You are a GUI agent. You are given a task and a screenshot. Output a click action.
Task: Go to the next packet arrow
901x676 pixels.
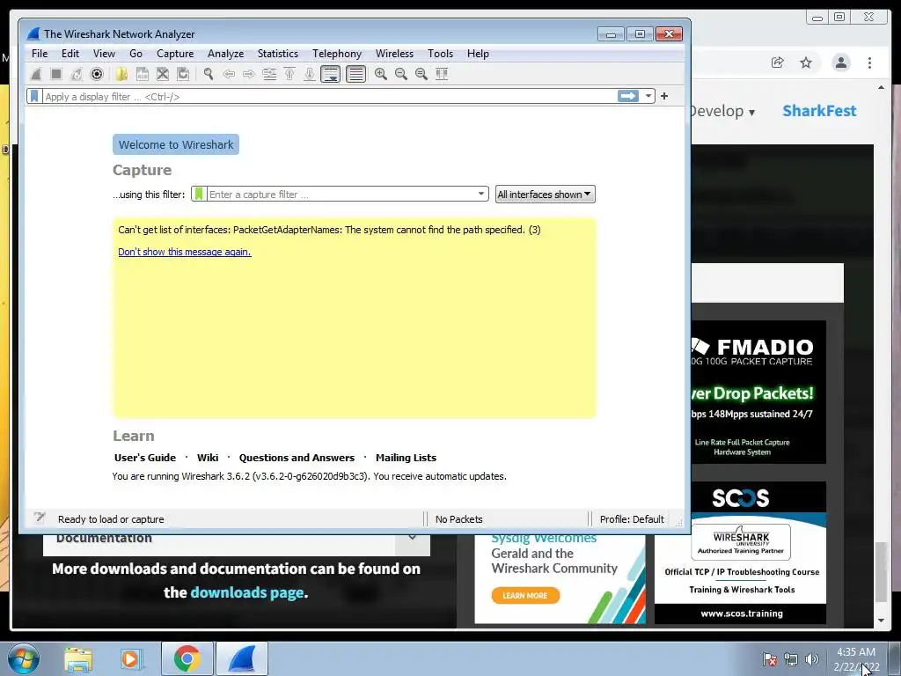[x=248, y=74]
